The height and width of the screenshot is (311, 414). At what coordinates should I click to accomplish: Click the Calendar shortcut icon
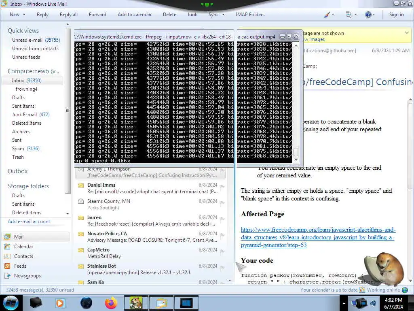tap(7, 247)
